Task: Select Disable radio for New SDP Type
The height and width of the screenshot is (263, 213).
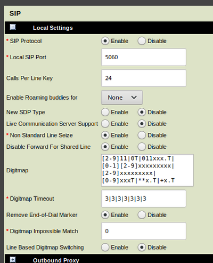Action: pos(142,112)
